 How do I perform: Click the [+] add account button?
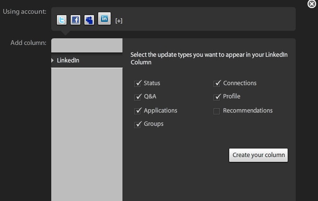pos(119,21)
